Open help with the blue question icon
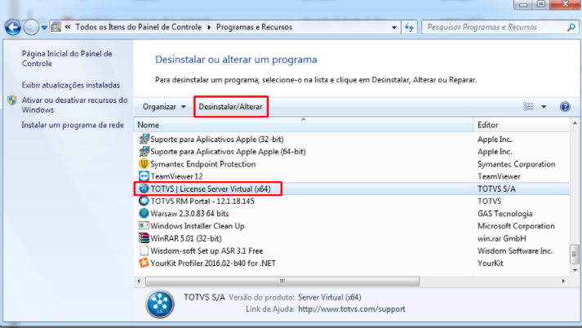 (565, 107)
